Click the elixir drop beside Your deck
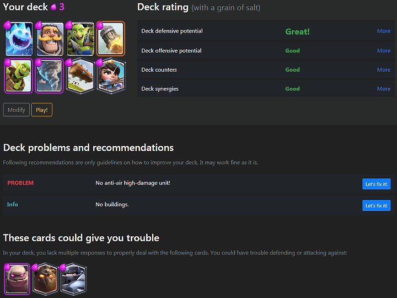 [x=53, y=7]
